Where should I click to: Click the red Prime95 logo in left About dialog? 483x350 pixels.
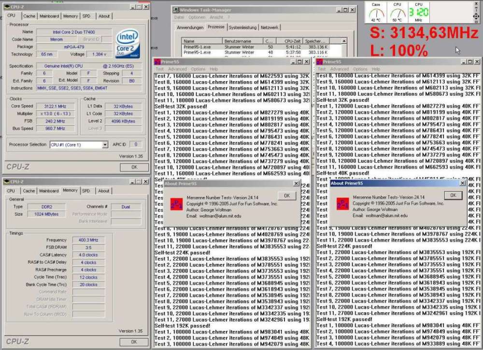pyautogui.click(x=176, y=204)
